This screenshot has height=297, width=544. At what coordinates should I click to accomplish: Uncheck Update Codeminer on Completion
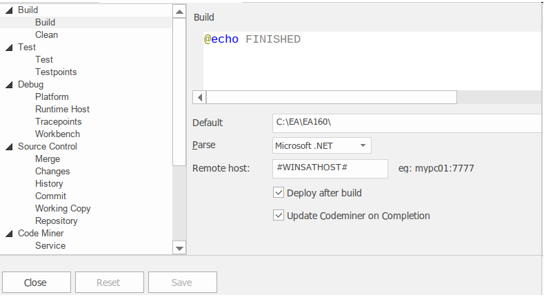pyautogui.click(x=279, y=216)
